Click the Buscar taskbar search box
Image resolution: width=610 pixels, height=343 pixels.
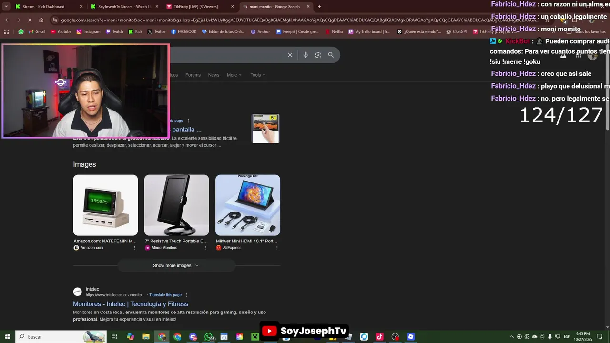[x=61, y=337]
